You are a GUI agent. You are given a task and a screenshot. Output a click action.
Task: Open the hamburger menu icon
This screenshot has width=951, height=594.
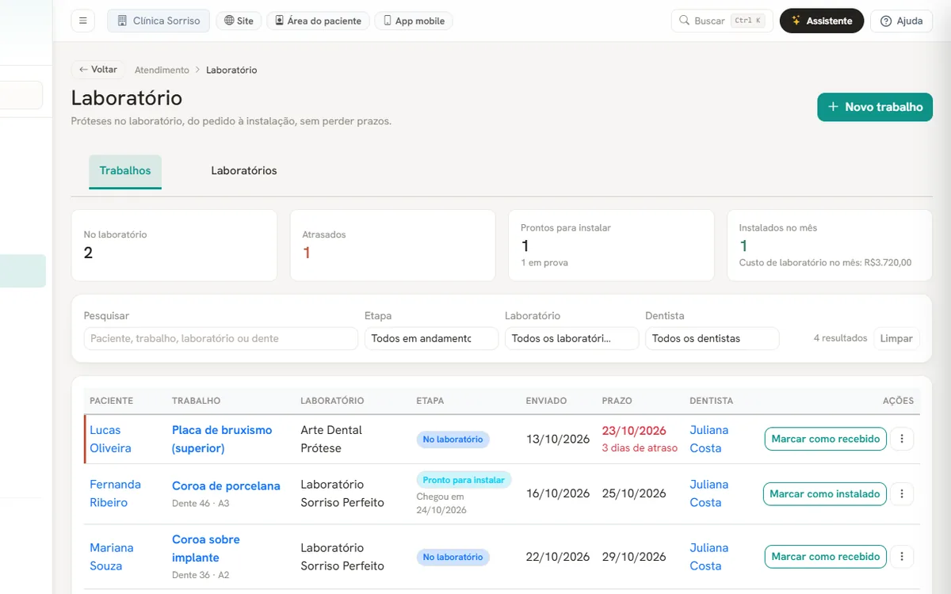pos(82,21)
